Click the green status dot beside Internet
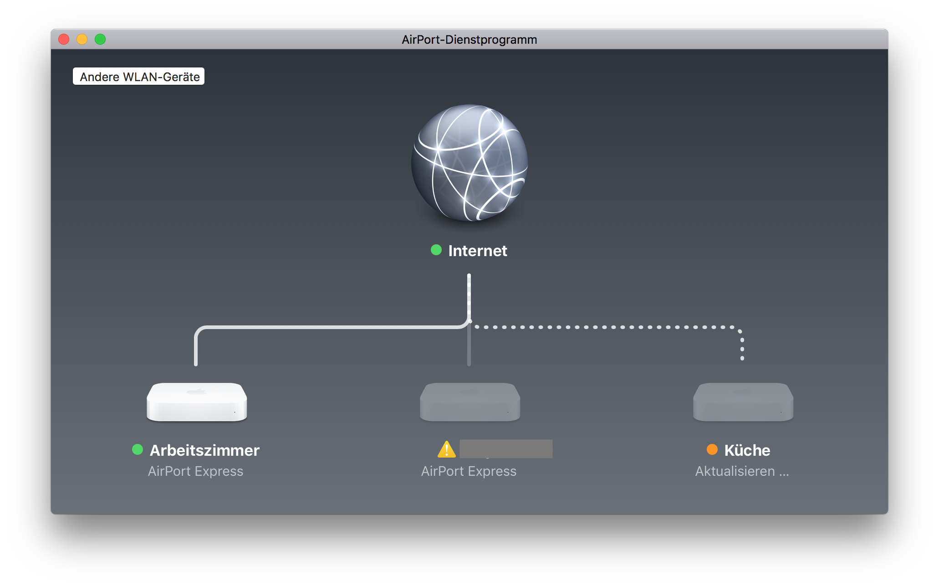This screenshot has width=939, height=587. 436,250
